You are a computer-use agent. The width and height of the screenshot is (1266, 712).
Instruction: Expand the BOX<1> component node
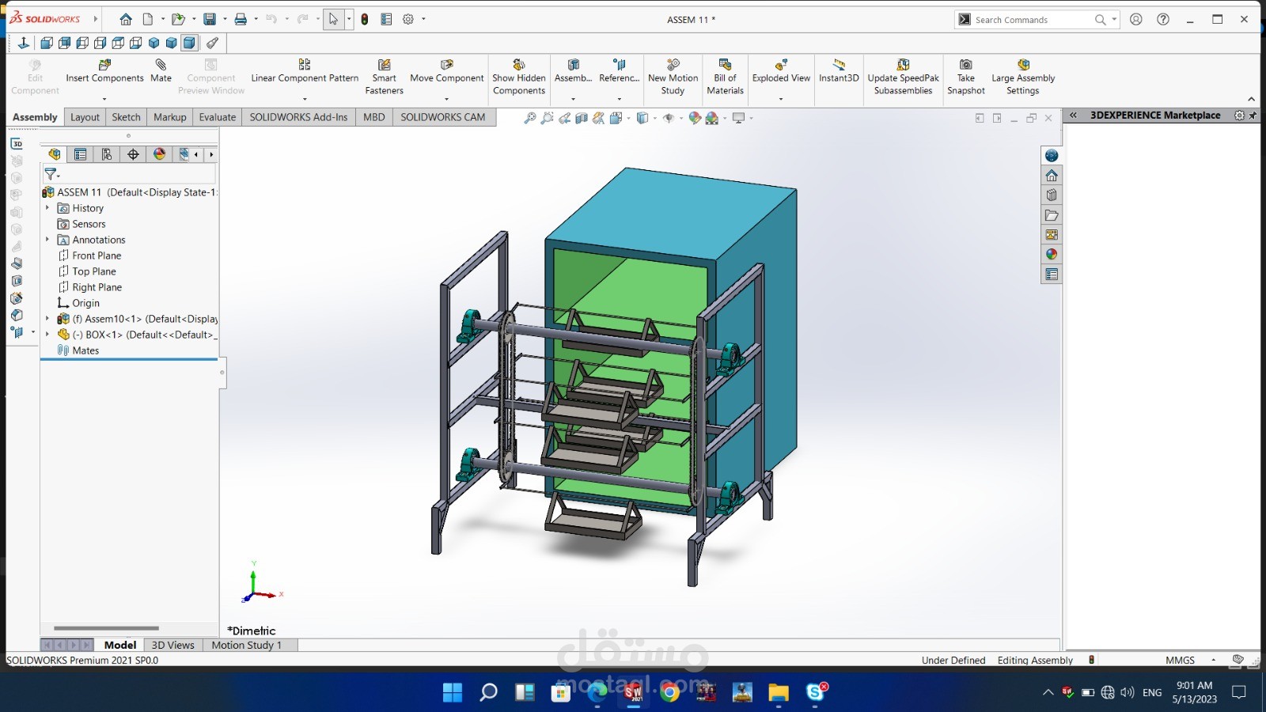(x=47, y=335)
